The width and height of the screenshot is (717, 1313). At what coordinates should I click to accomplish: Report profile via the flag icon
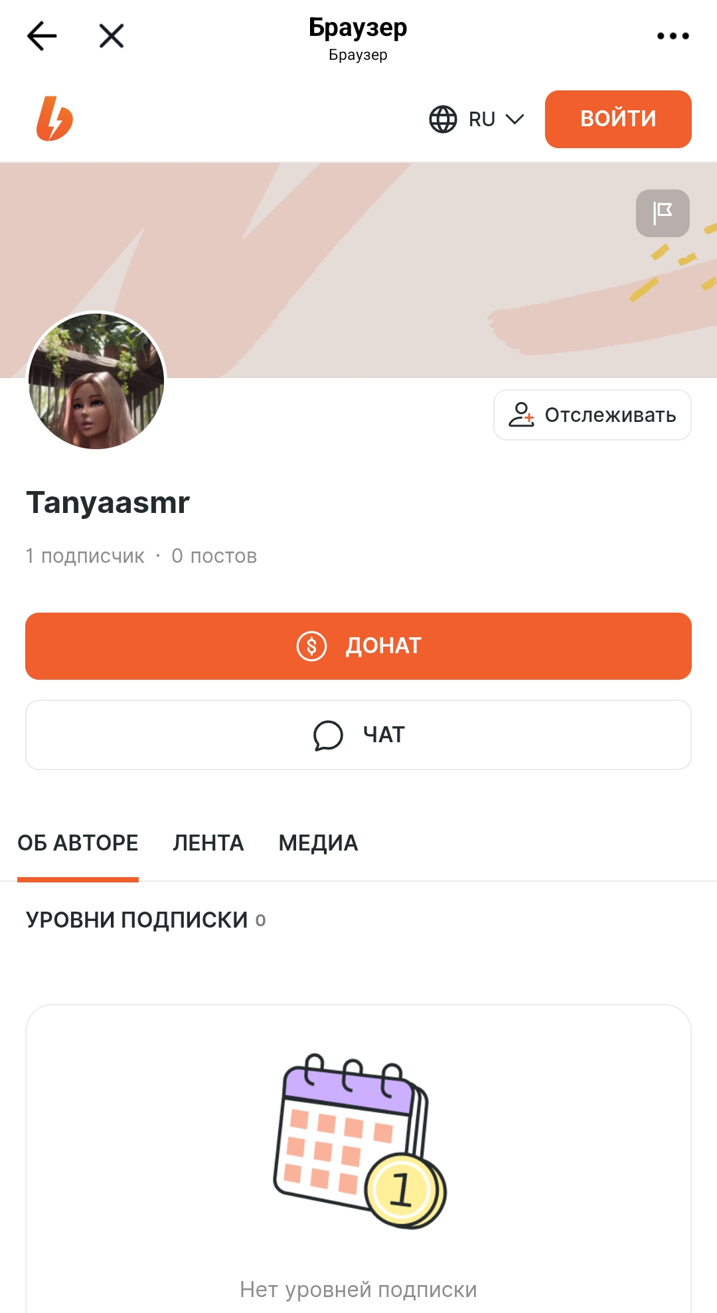point(663,213)
